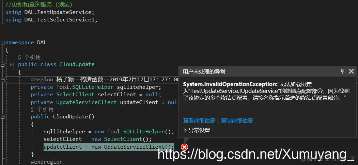Click the red exception error icon
Screen dimensions: 358x165
[x=184, y=147]
